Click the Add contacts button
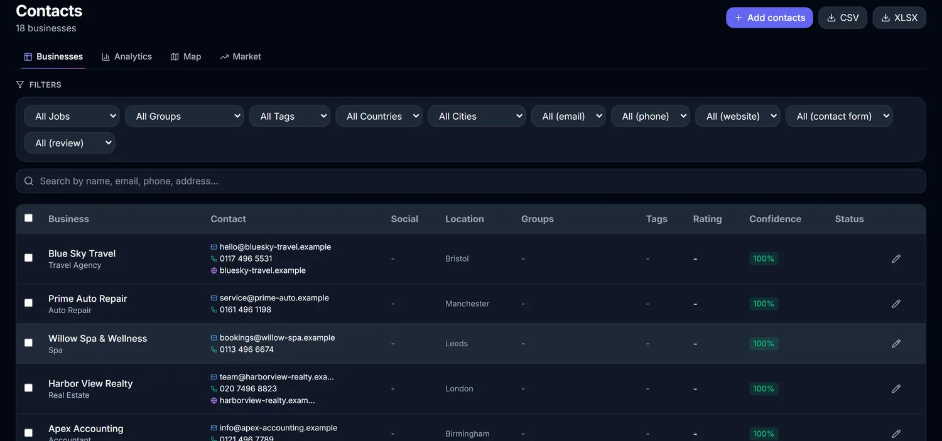 (769, 18)
